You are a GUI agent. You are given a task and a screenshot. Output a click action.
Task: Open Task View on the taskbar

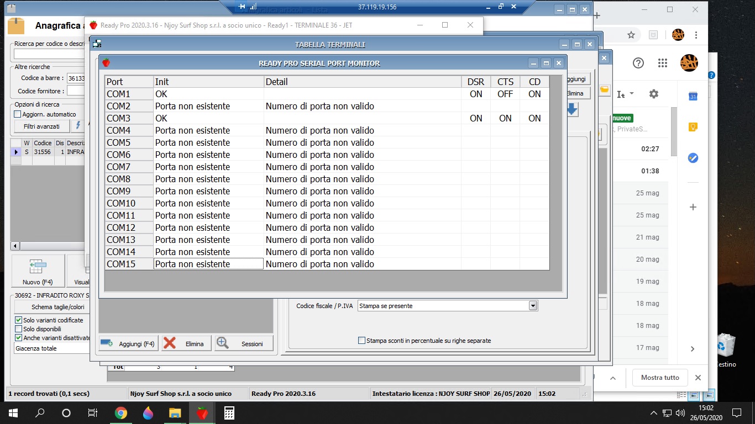pyautogui.click(x=93, y=412)
